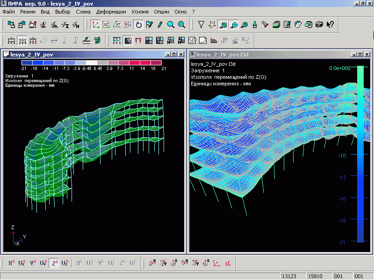Click the Окно menu item
374x280 pixels.
(181, 11)
